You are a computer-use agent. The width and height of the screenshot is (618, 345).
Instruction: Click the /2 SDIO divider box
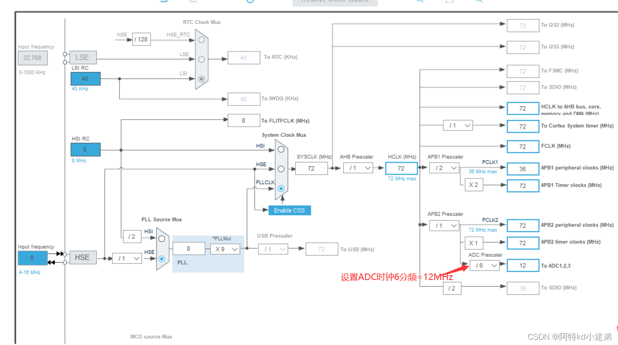[x=452, y=288]
